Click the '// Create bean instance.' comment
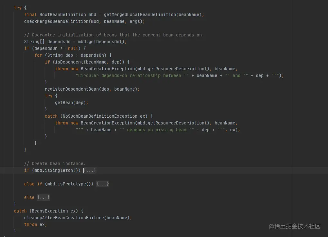Screen dimensions: 328x237 (x=55, y=163)
